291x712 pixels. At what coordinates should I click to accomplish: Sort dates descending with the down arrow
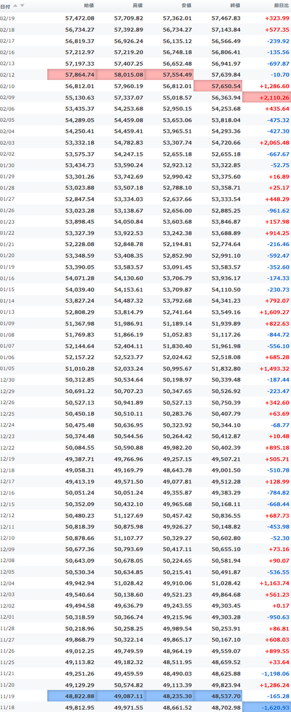(x=22, y=5)
